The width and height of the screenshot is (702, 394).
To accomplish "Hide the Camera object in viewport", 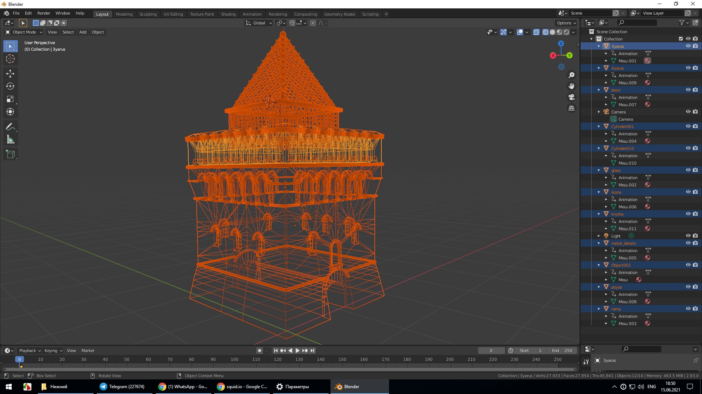I will [688, 112].
